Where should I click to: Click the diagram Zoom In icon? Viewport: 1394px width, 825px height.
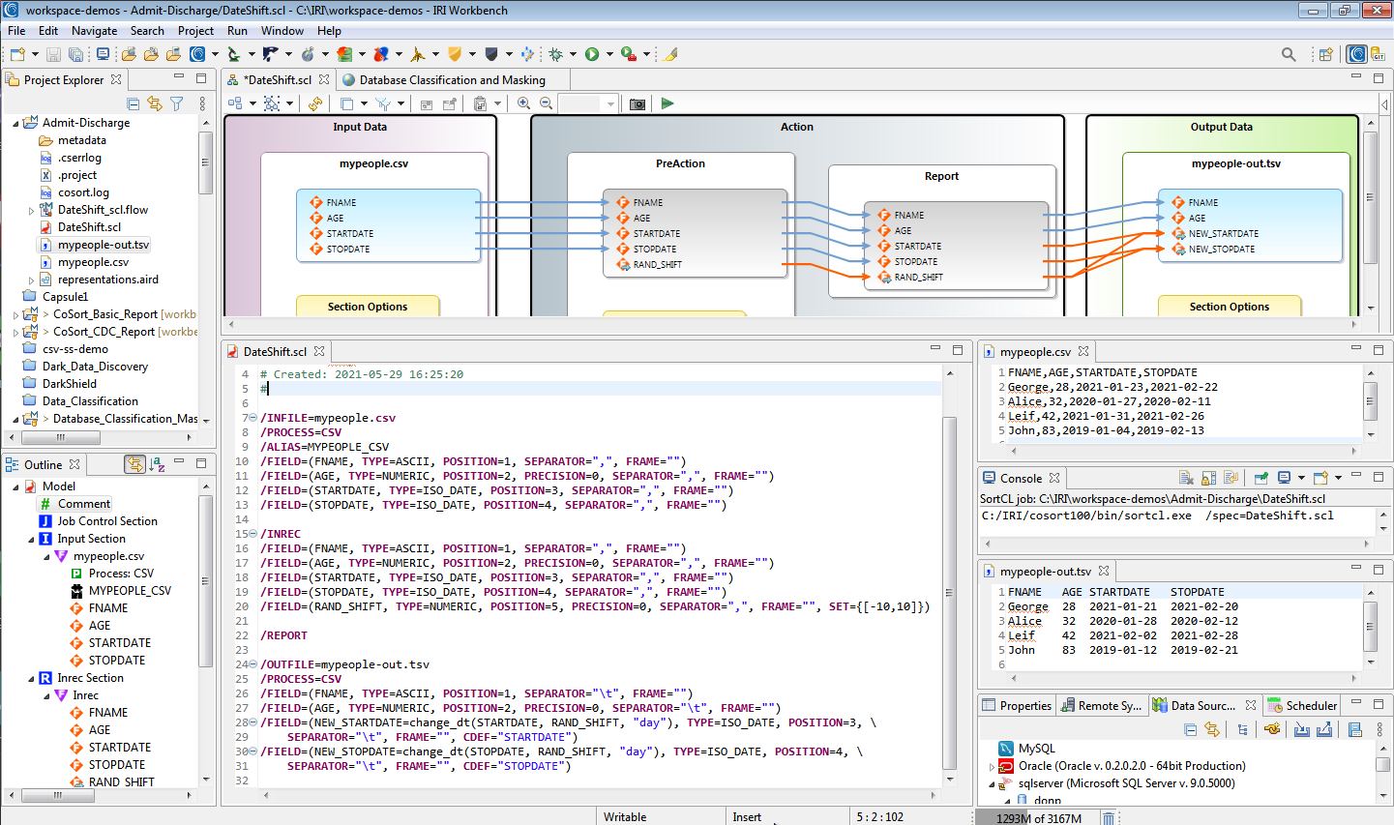[x=524, y=103]
